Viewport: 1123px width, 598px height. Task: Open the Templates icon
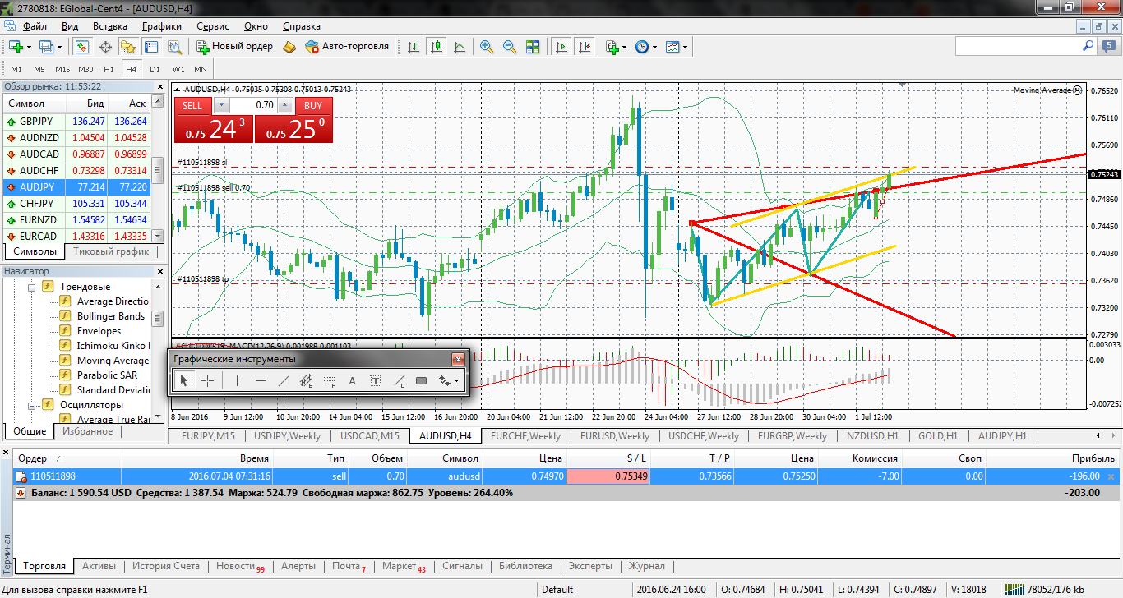673,47
